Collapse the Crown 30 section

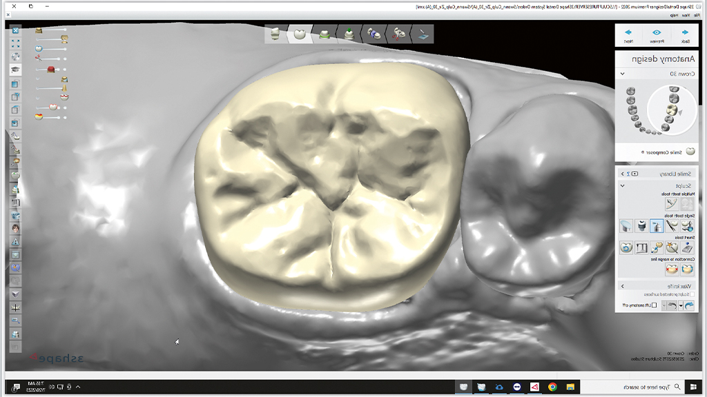click(622, 74)
